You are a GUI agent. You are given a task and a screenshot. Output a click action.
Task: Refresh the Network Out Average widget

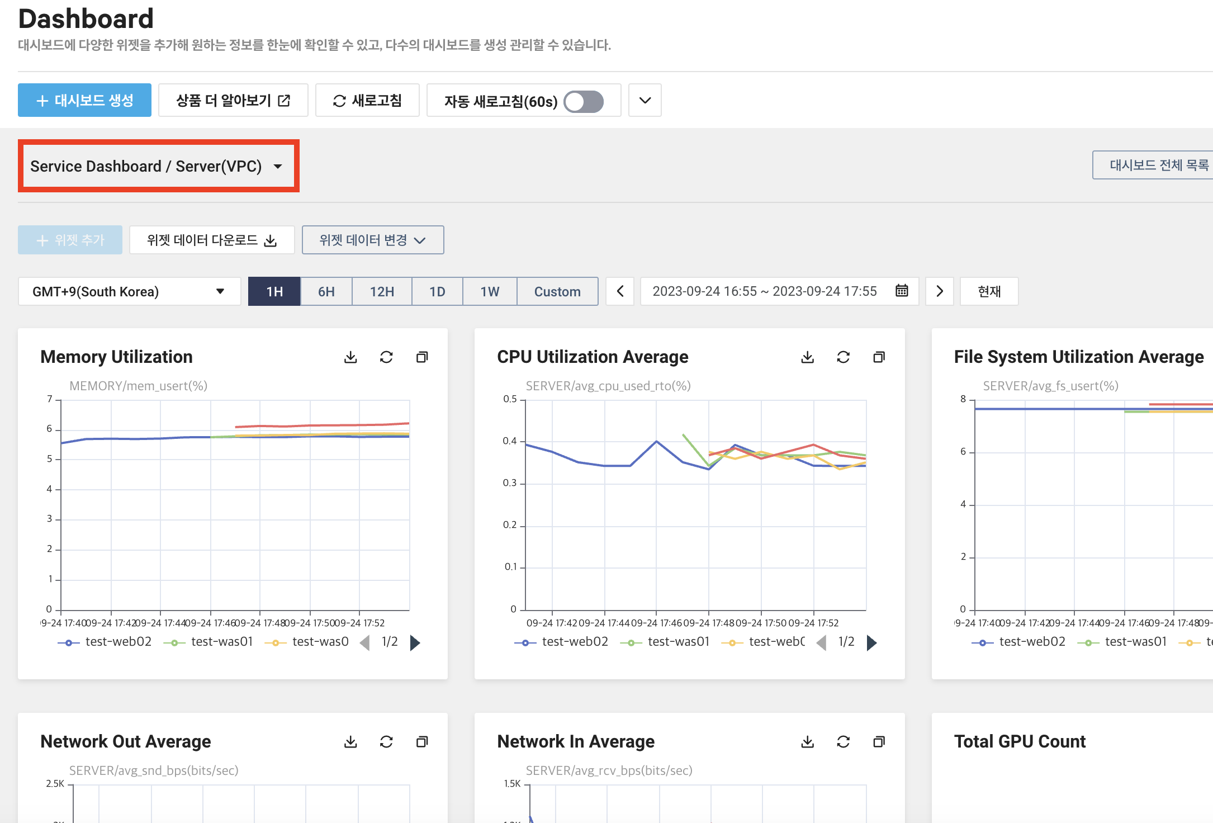click(x=386, y=742)
